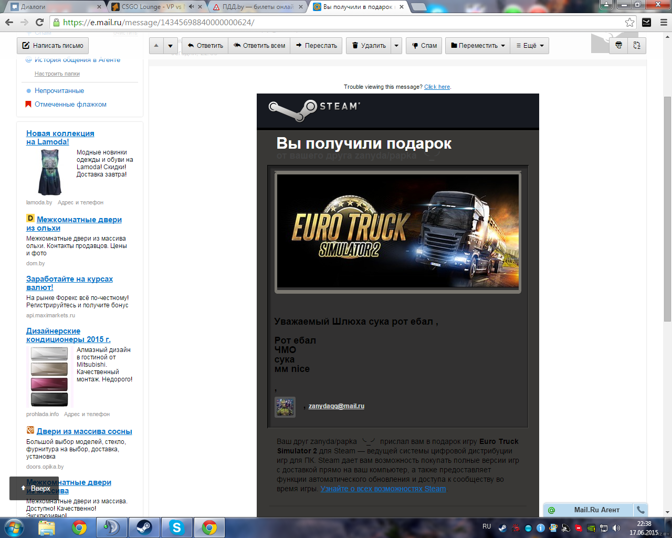Click the green @ icon in Агент bar
This screenshot has height=538, width=672.
tap(551, 510)
